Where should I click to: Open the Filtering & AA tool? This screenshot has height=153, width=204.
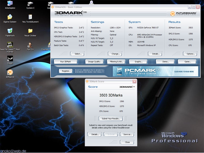(117, 62)
